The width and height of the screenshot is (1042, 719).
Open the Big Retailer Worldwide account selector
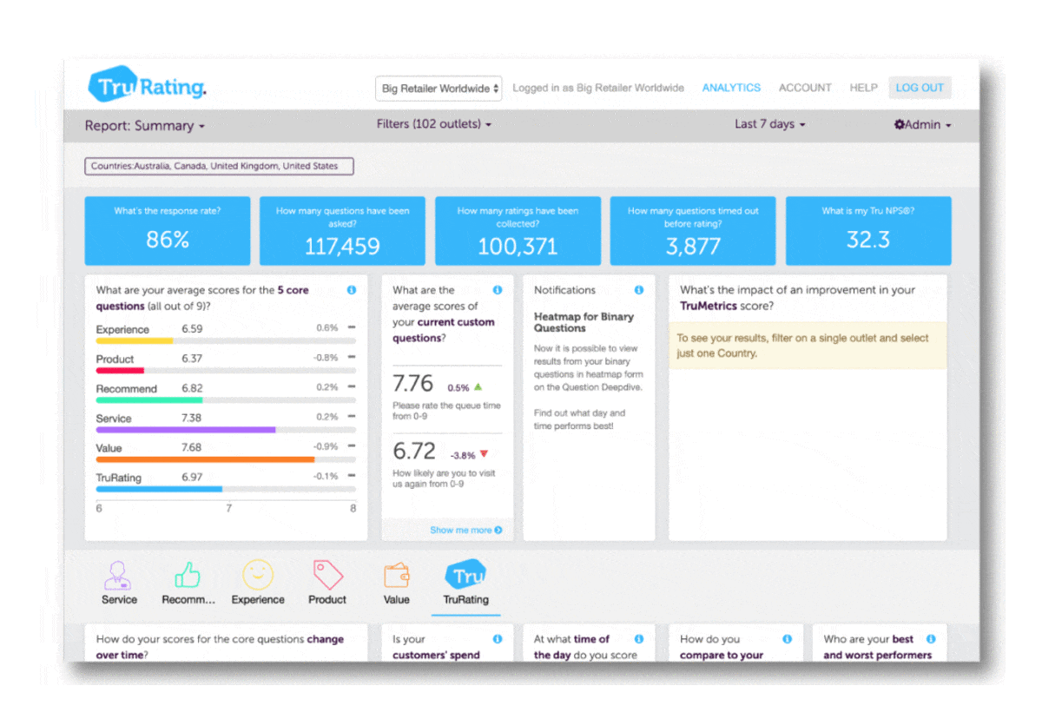click(x=439, y=88)
